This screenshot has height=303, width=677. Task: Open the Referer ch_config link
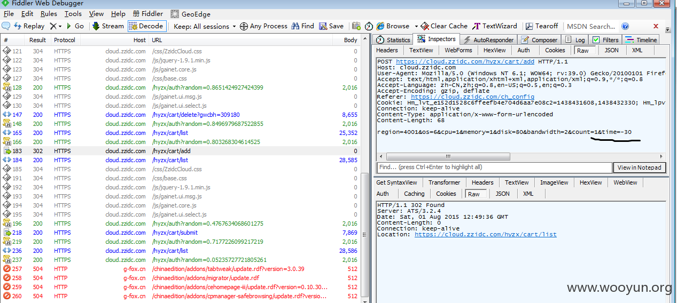tap(472, 97)
